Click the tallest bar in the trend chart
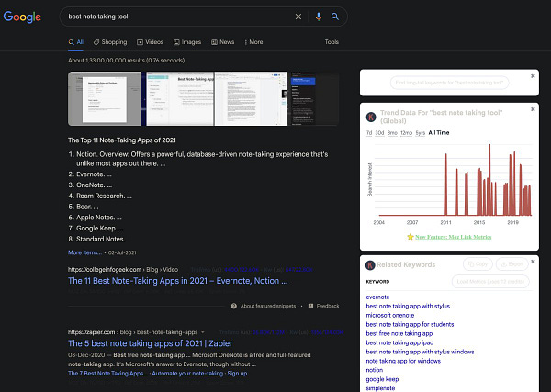The width and height of the screenshot is (551, 392). pyautogui.click(x=489, y=180)
